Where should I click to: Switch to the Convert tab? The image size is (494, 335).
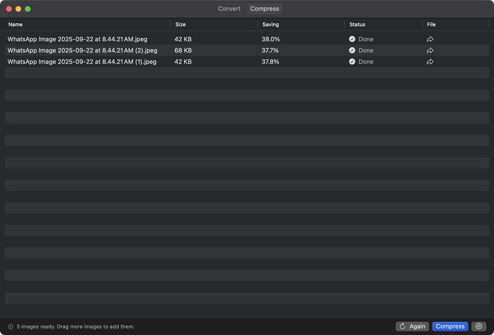pyautogui.click(x=229, y=9)
